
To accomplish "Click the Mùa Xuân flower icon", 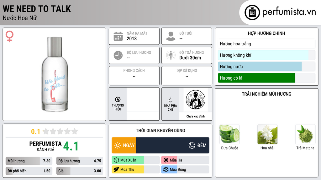I will point(116,160).
